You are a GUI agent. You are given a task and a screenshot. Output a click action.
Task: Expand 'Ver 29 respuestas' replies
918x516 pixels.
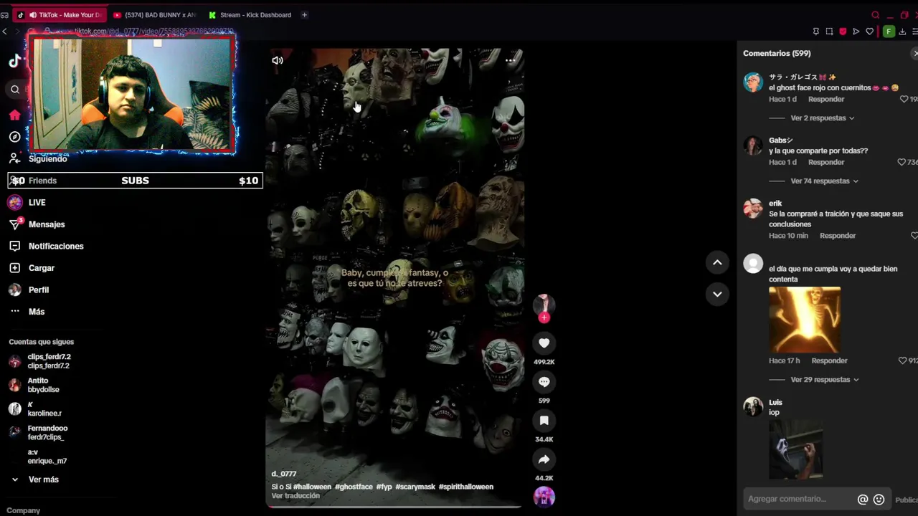click(824, 379)
